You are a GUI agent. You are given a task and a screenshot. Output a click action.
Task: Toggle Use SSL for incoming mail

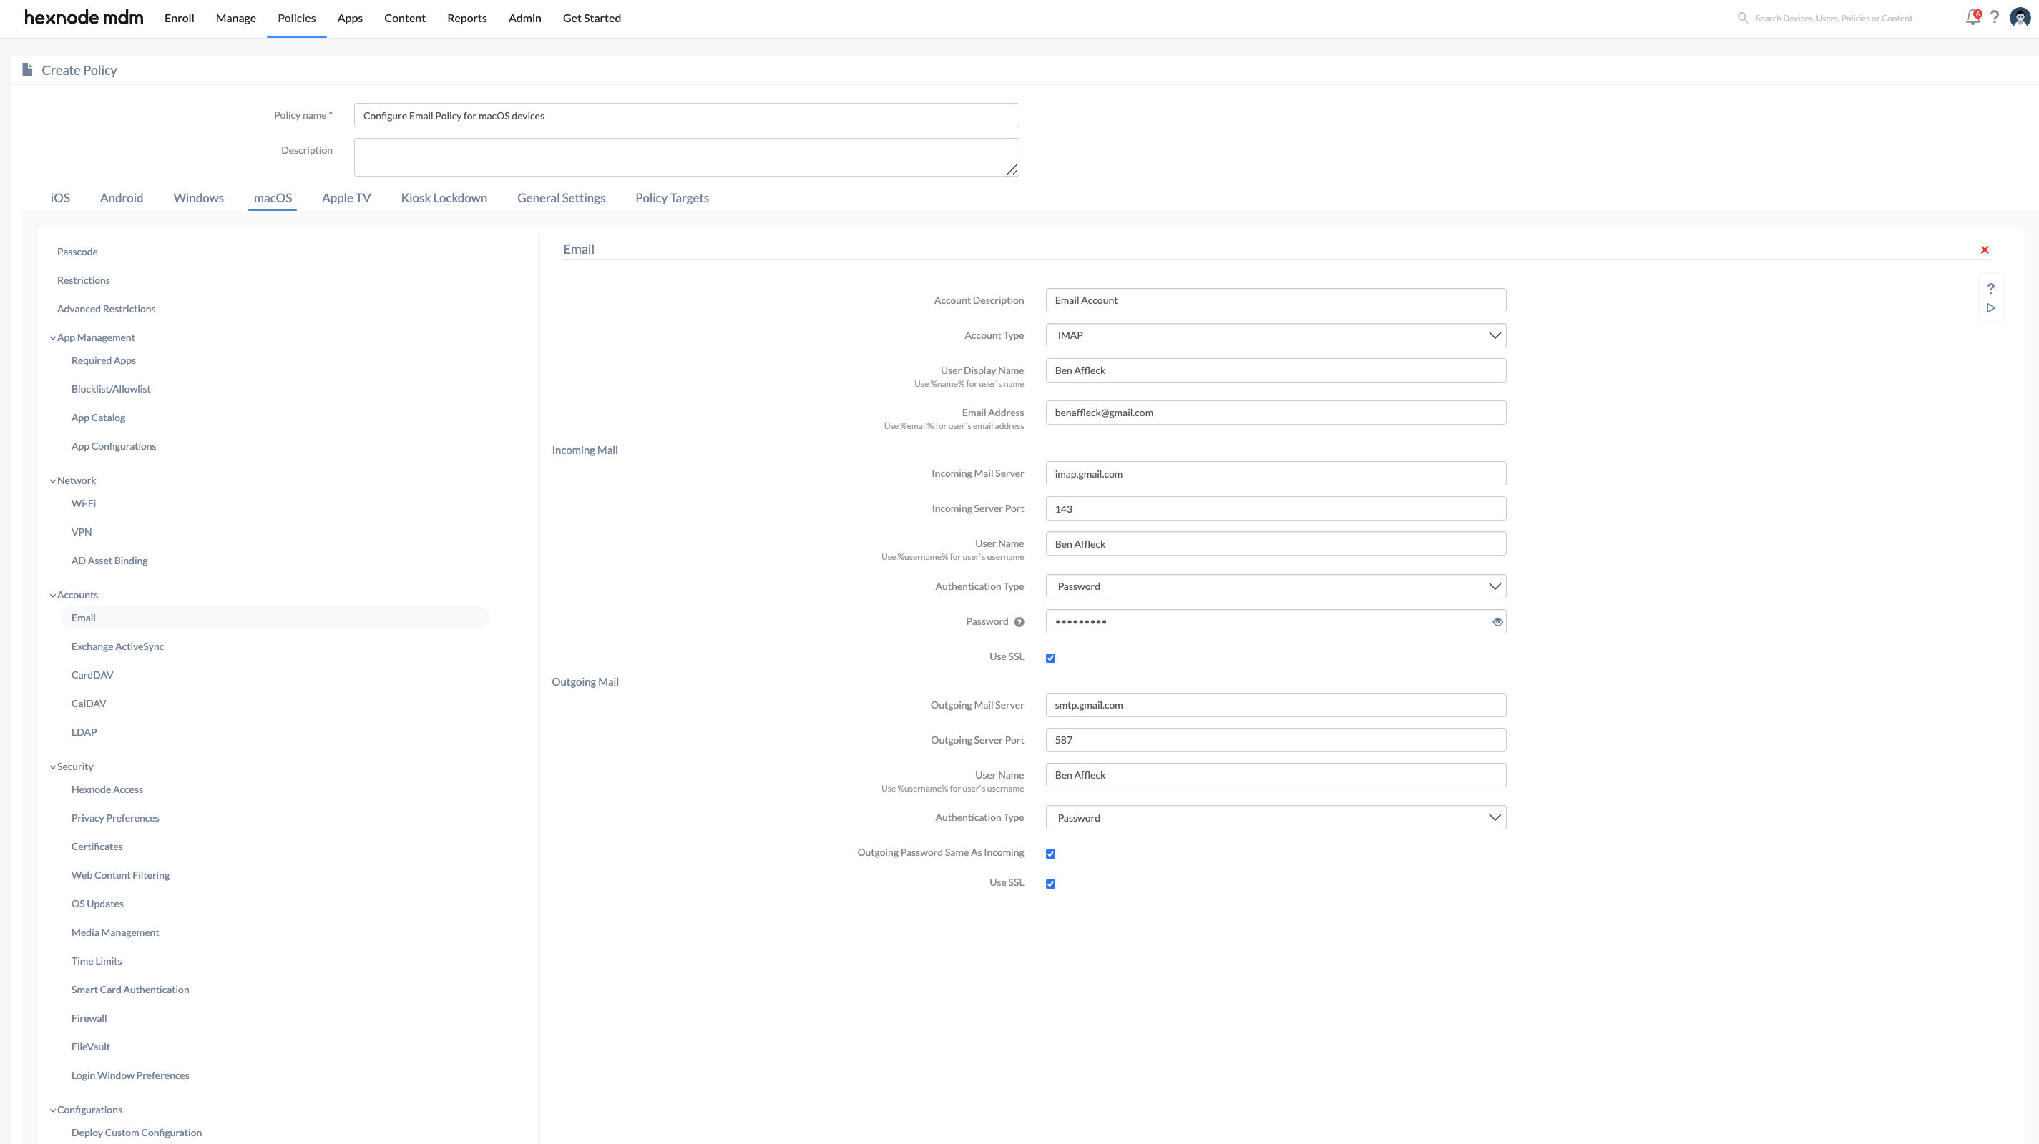click(1050, 658)
